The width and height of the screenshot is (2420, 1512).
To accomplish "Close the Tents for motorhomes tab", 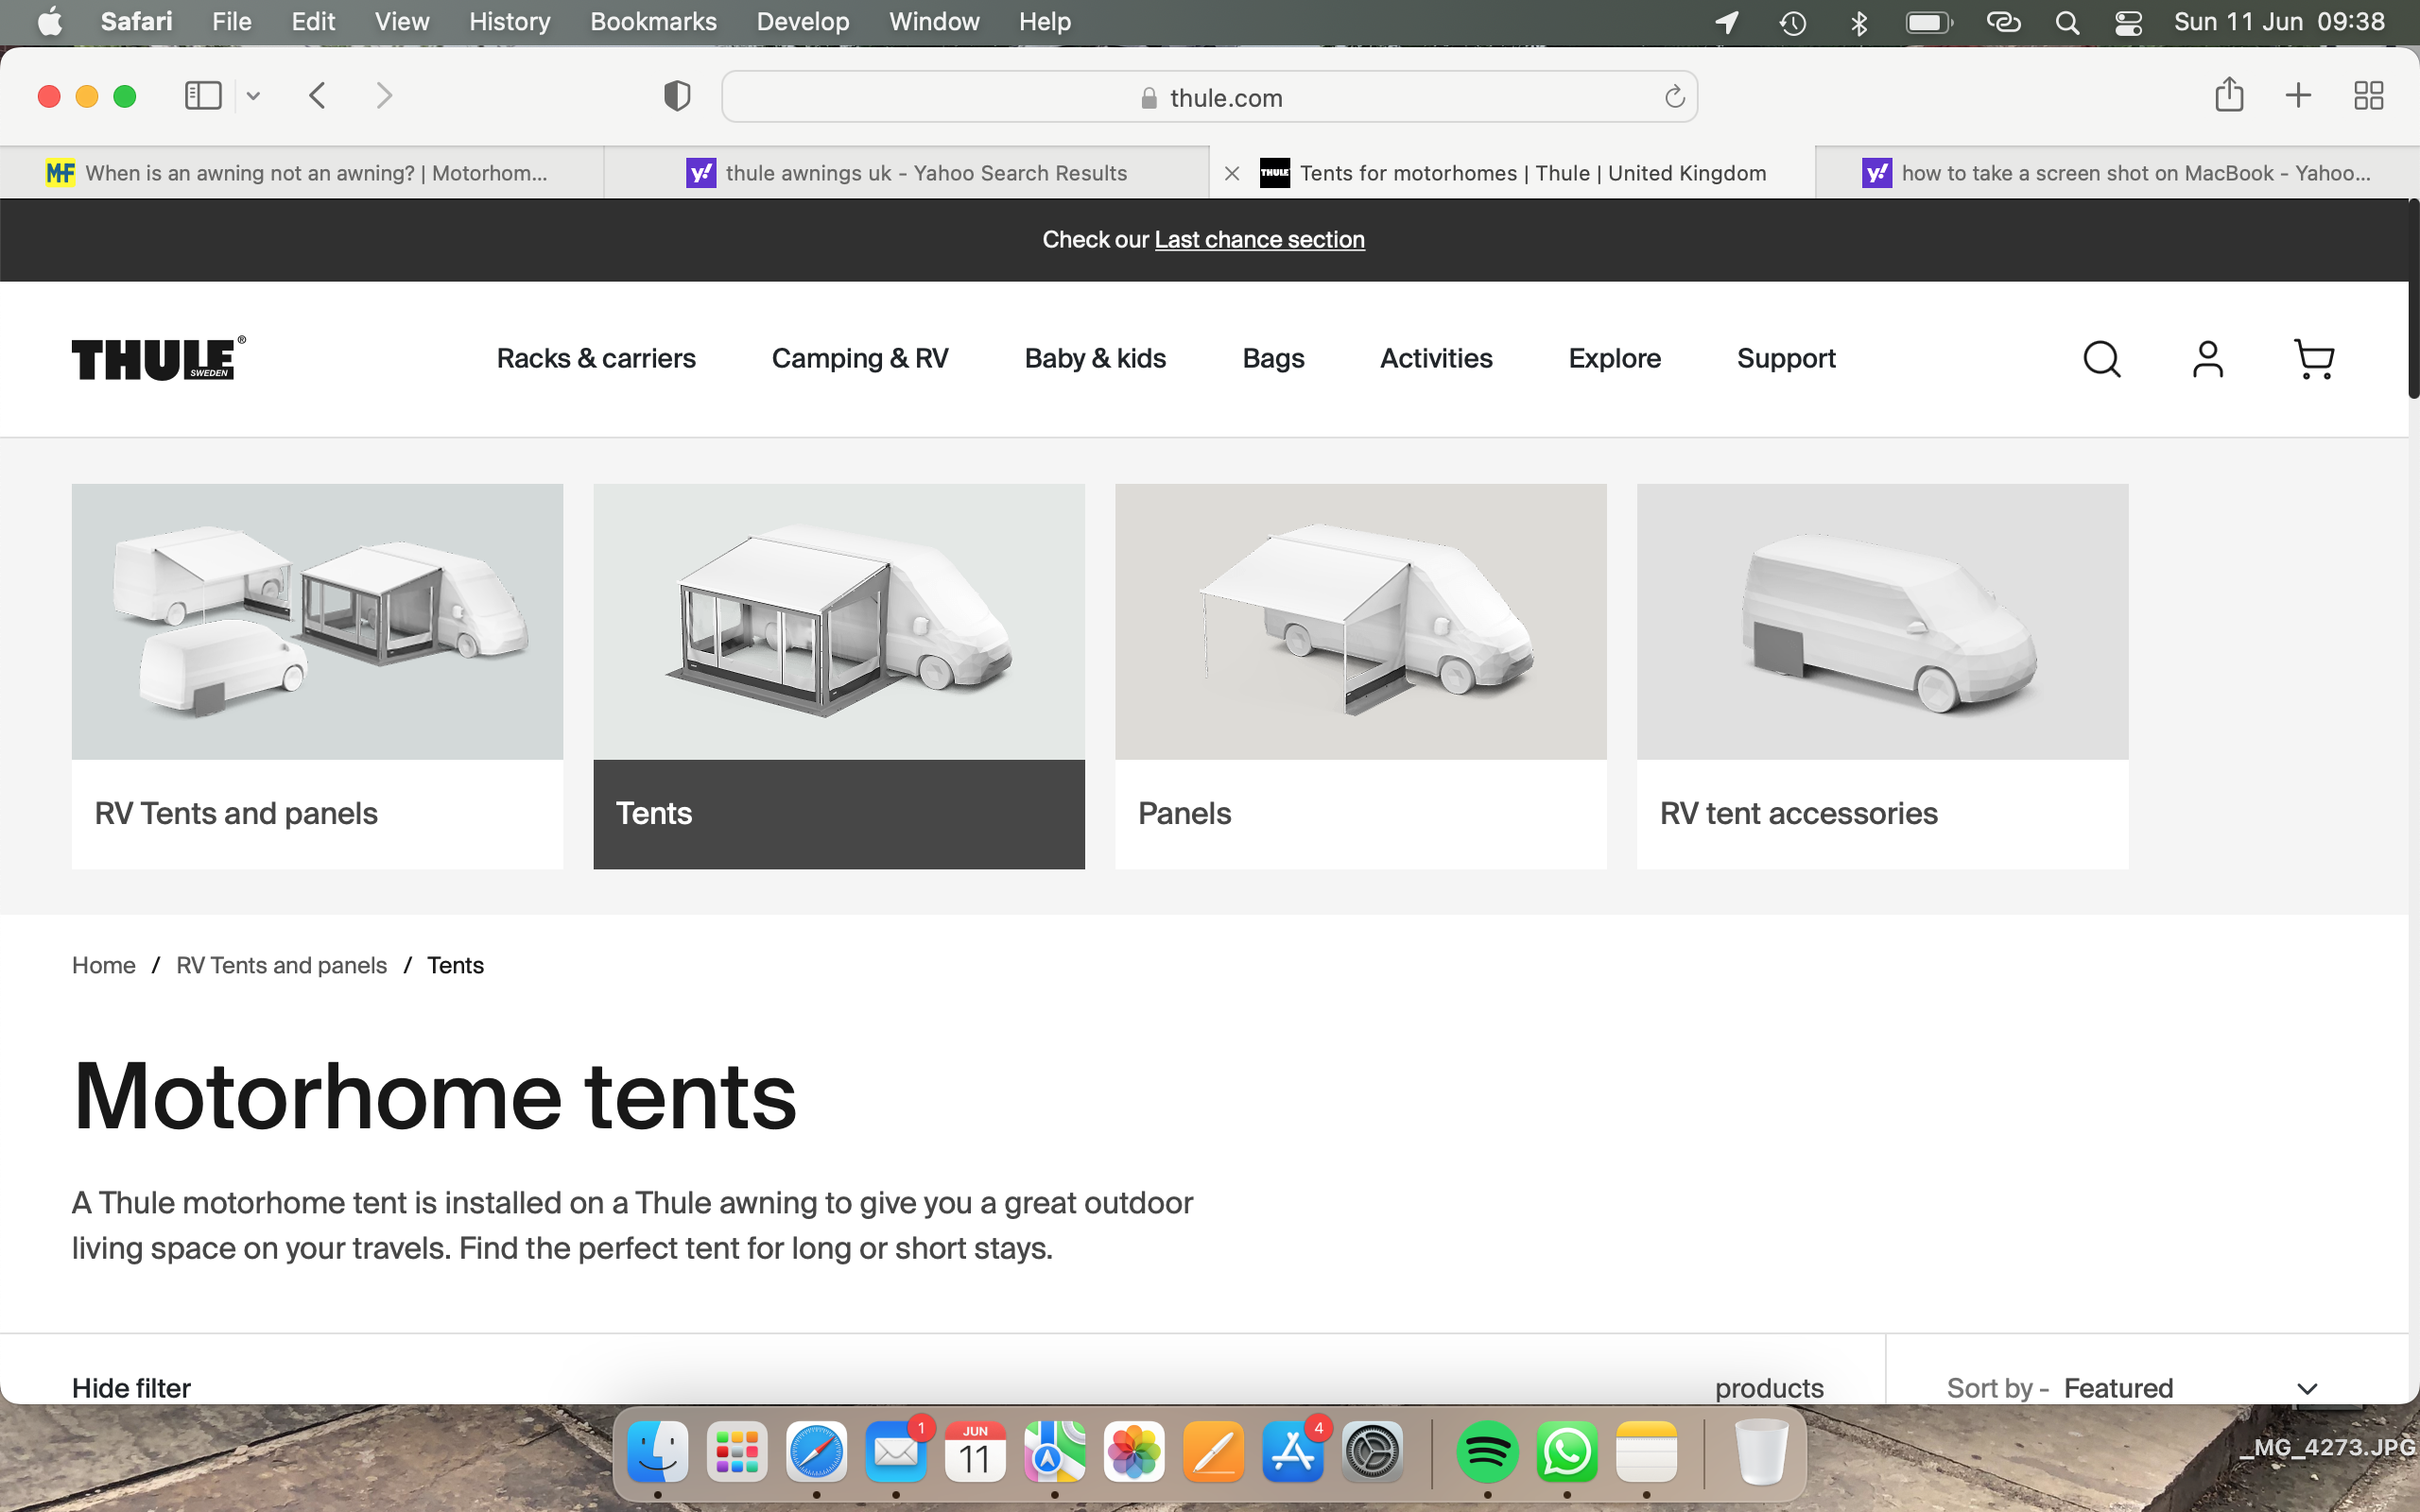I will point(1232,173).
